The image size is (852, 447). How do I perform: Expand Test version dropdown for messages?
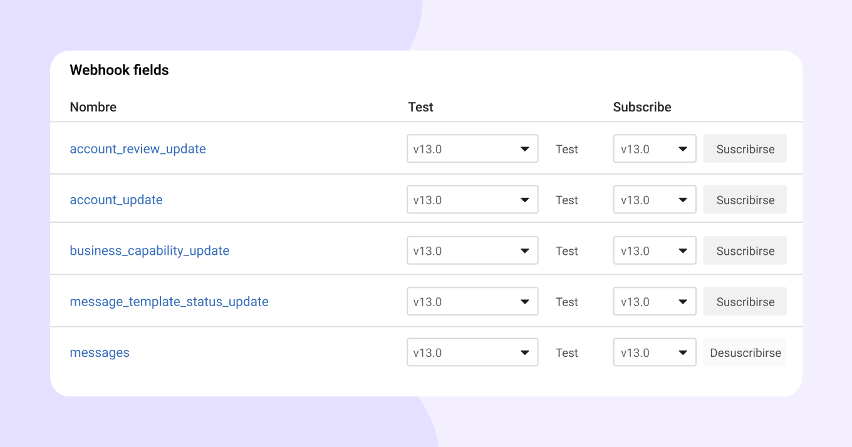(472, 352)
